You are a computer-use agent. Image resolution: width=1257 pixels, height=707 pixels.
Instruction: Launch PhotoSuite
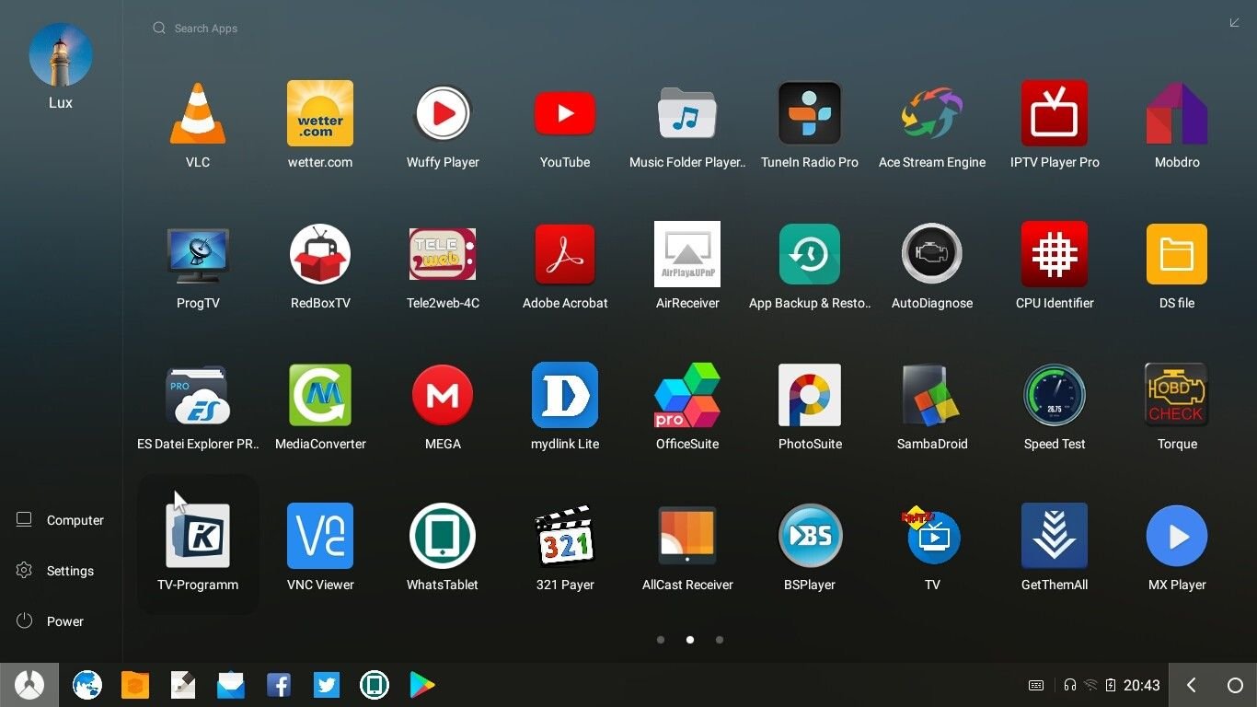(x=810, y=395)
